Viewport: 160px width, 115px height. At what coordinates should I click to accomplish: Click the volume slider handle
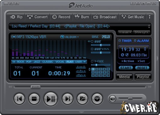pyautogui.click(x=130, y=98)
